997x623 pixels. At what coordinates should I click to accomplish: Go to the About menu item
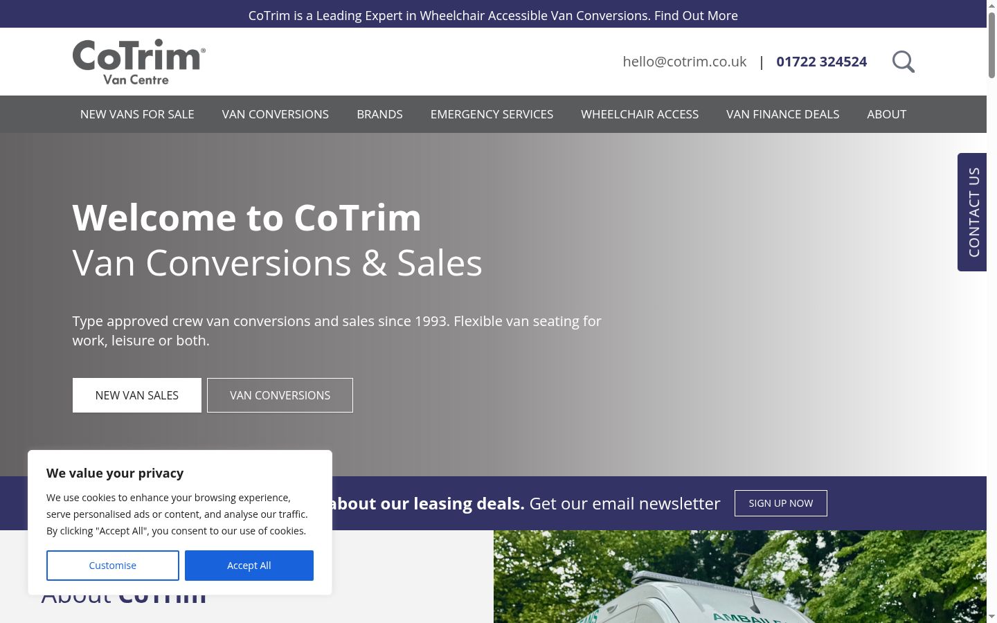pos(887,114)
